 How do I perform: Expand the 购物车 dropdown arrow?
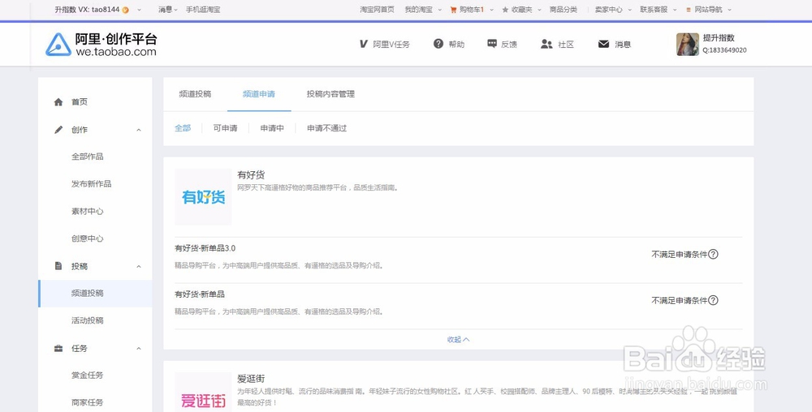491,10
